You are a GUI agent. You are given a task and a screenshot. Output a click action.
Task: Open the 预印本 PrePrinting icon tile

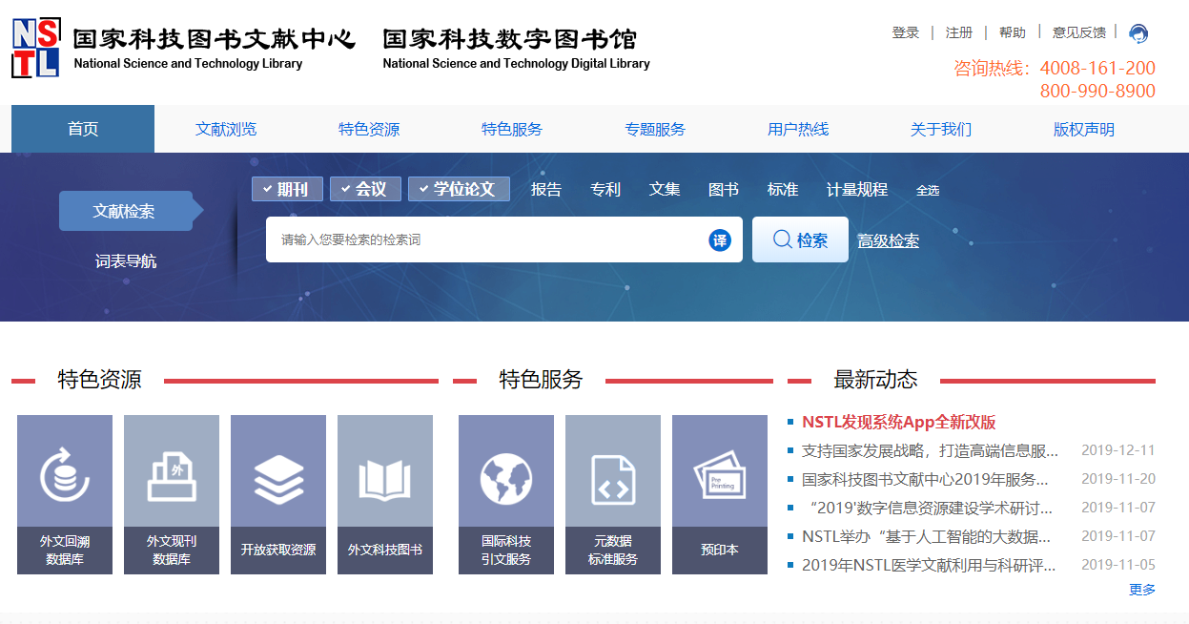point(720,475)
